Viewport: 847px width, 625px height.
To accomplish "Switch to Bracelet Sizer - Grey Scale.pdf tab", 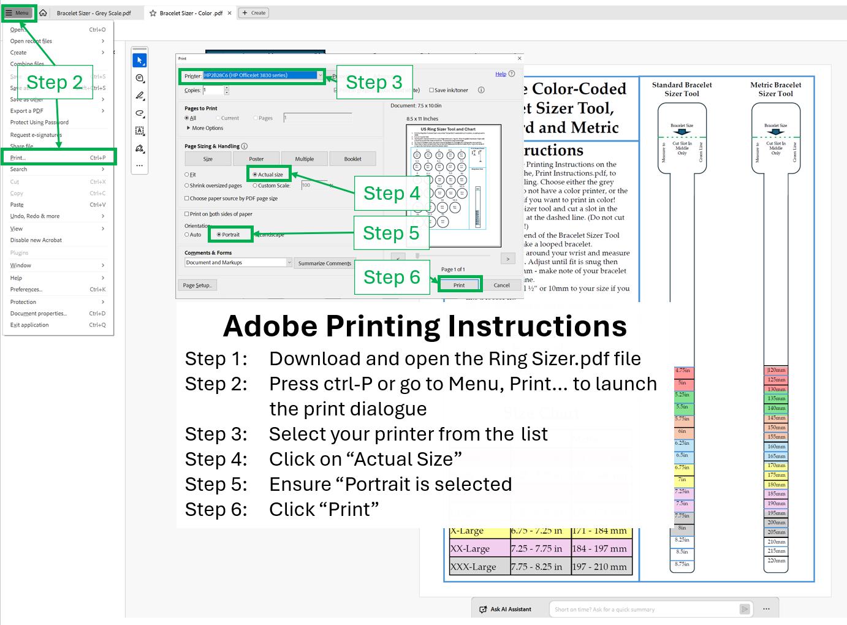I will tap(94, 13).
